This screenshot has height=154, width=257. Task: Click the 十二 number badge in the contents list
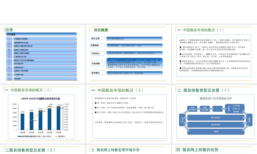pyautogui.click(x=9, y=79)
